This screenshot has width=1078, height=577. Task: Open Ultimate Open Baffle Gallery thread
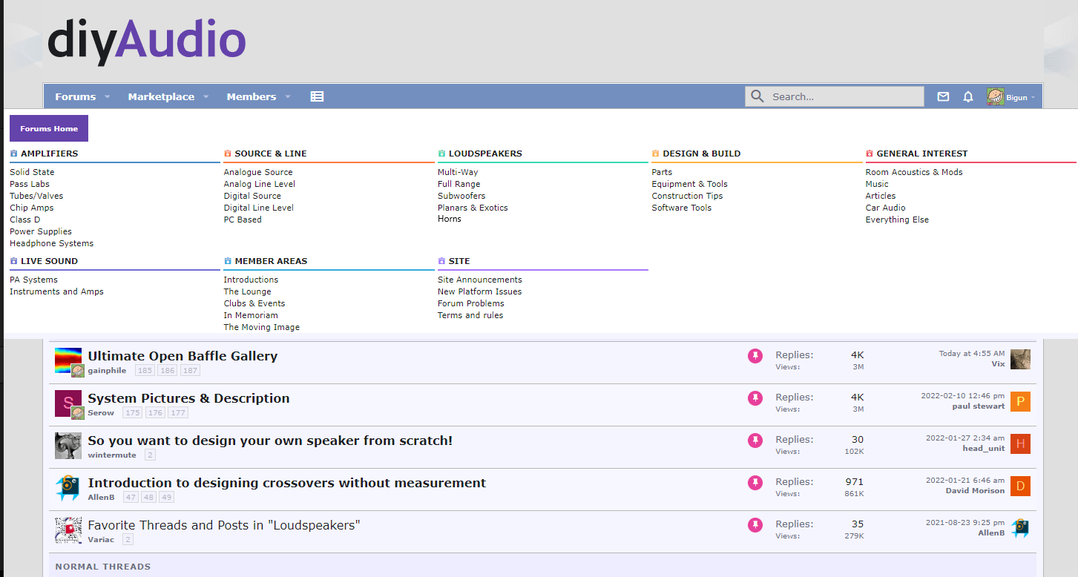coord(183,356)
